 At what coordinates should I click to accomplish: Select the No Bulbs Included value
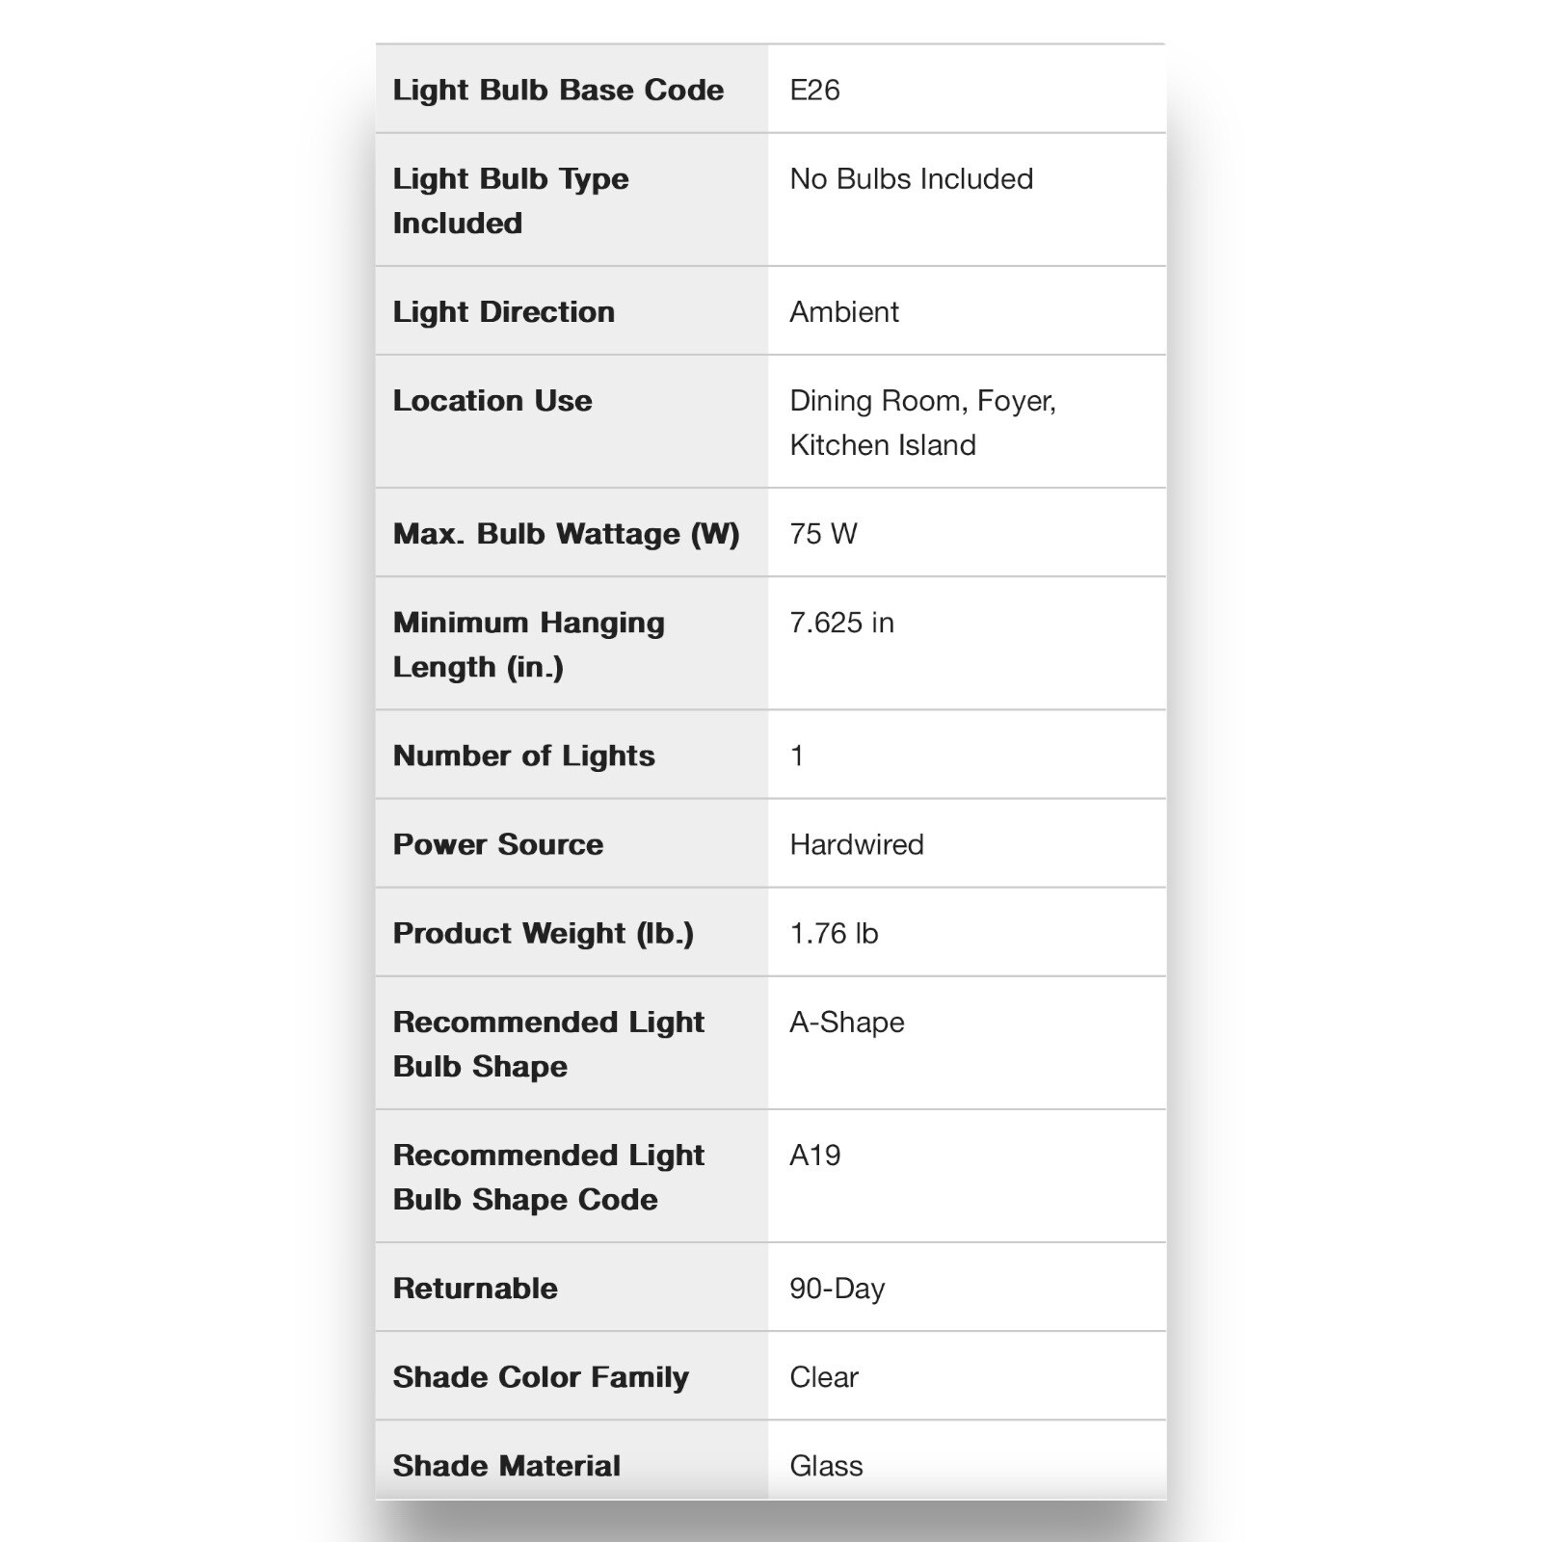911,178
